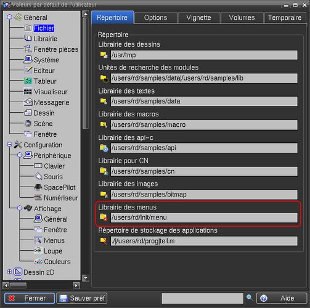Image resolution: width=310 pixels, height=308 pixels.
Task: Collapse the Périphérique branch
Action: click(x=20, y=155)
